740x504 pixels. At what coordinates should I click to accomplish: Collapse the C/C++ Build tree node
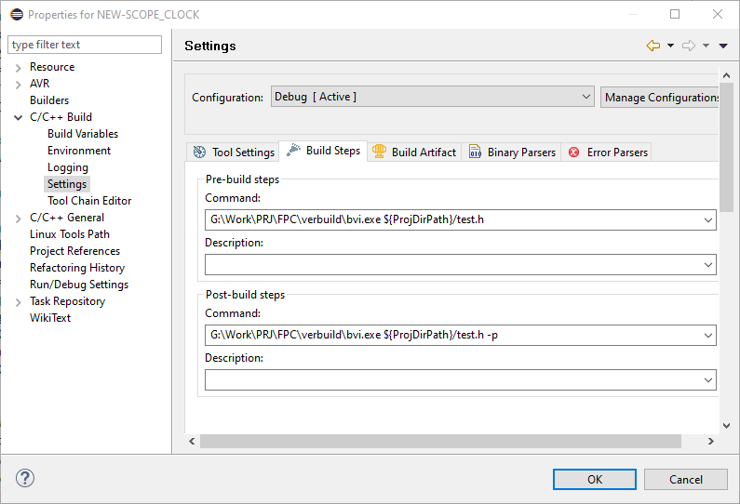pyautogui.click(x=19, y=117)
